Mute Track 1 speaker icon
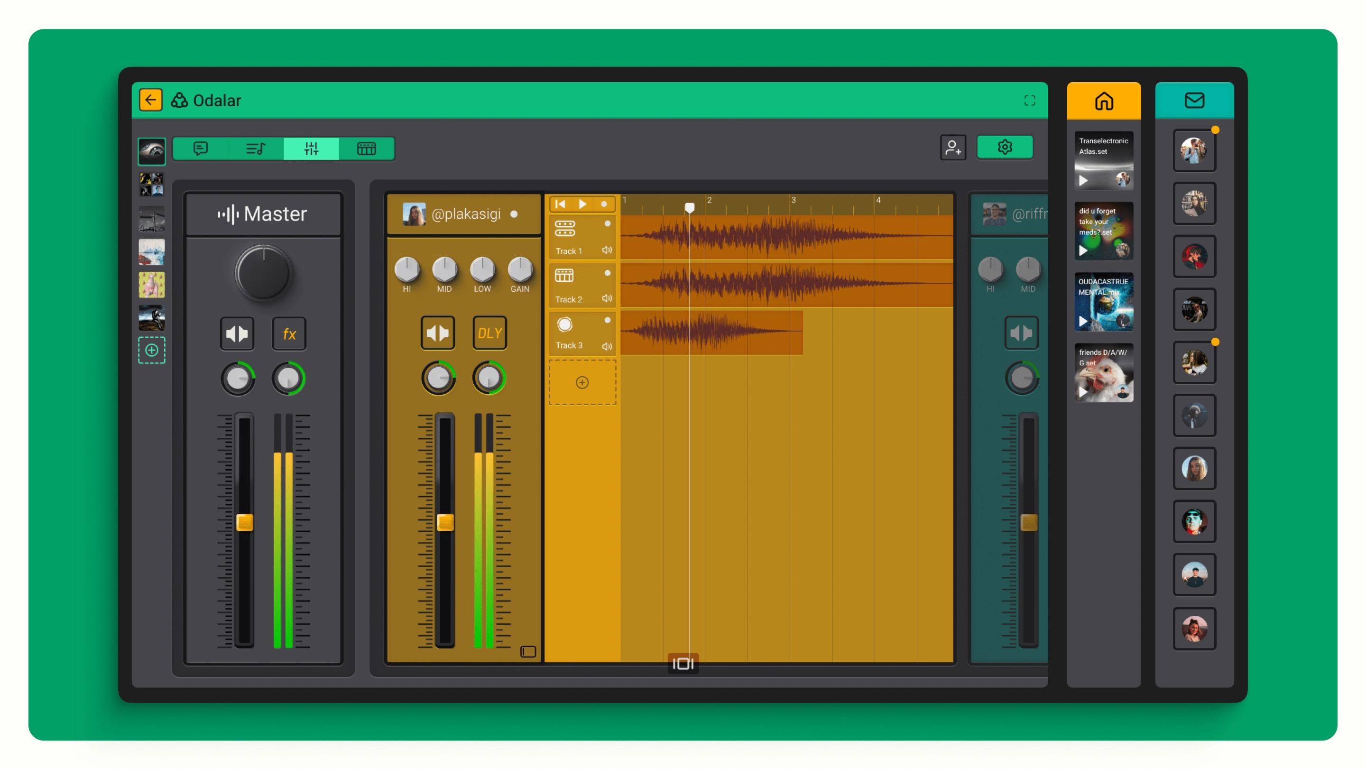This screenshot has height=769, width=1366. [607, 250]
